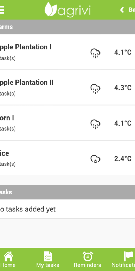Screen dimensions: 135x271
Task: Tap Apple Plantation II rain weather icon
Action: (95, 89)
